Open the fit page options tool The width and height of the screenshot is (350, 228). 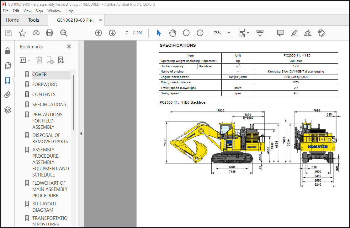242,33
